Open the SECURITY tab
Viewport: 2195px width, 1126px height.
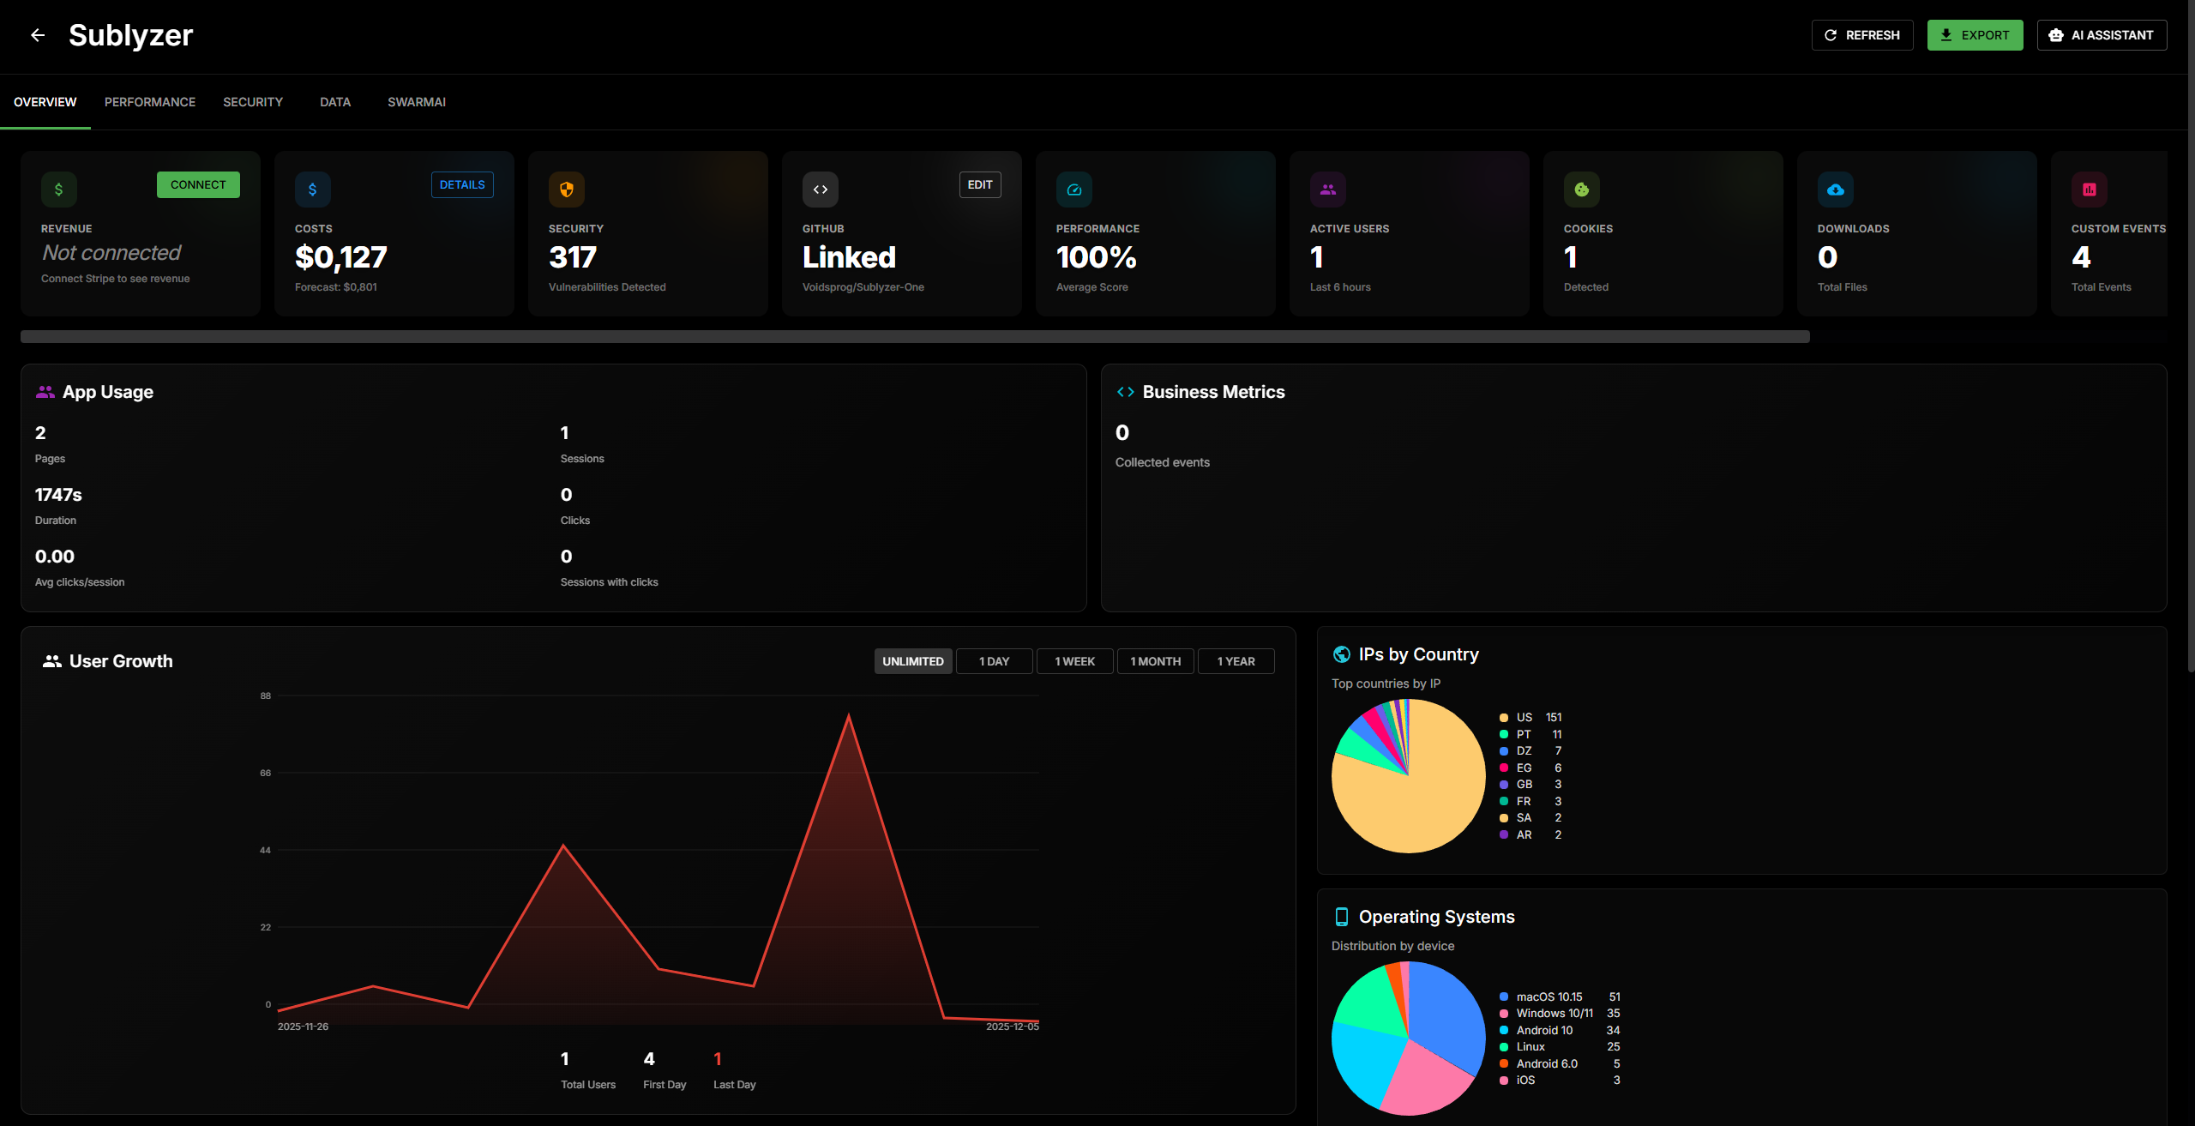coord(252,102)
